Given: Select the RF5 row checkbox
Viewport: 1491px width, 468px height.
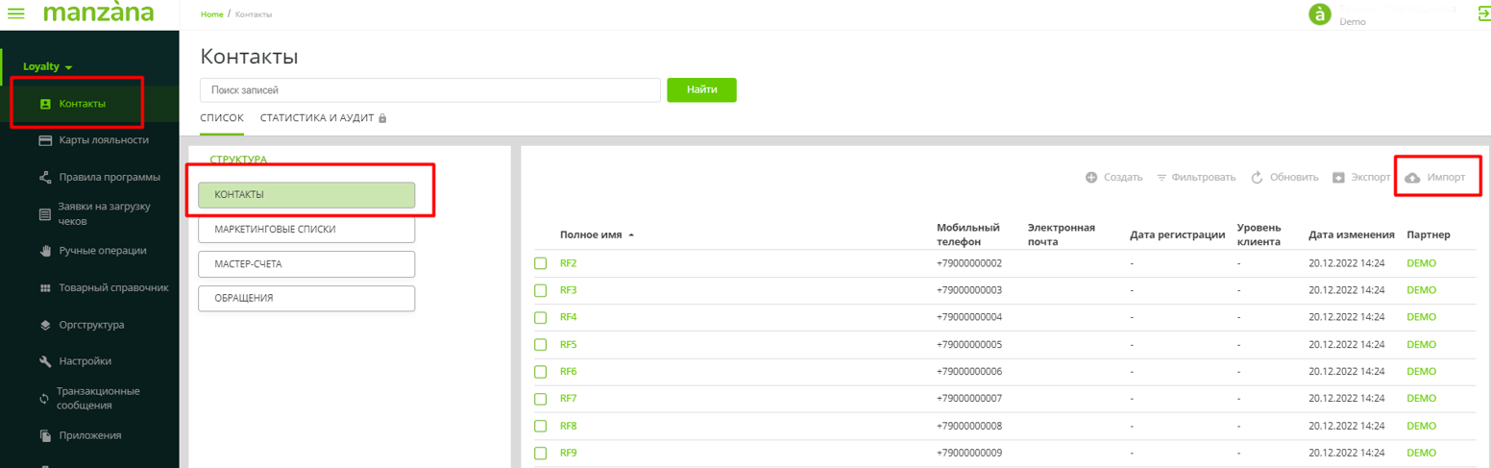Looking at the screenshot, I should click(x=540, y=344).
